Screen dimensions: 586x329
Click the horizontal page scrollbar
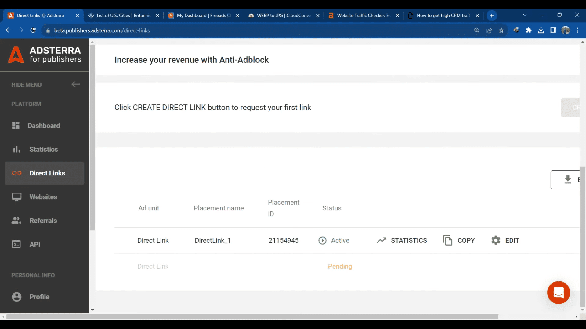[x=252, y=317]
